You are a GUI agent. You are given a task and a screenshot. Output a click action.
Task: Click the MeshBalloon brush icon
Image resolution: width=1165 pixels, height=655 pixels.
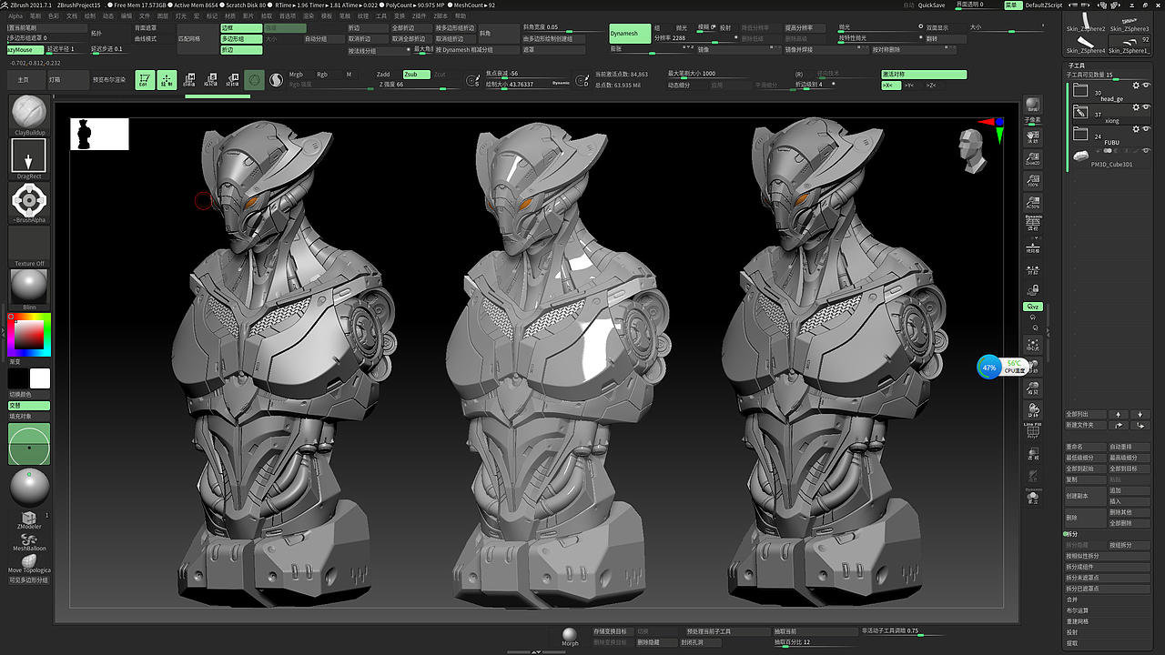pyautogui.click(x=29, y=539)
